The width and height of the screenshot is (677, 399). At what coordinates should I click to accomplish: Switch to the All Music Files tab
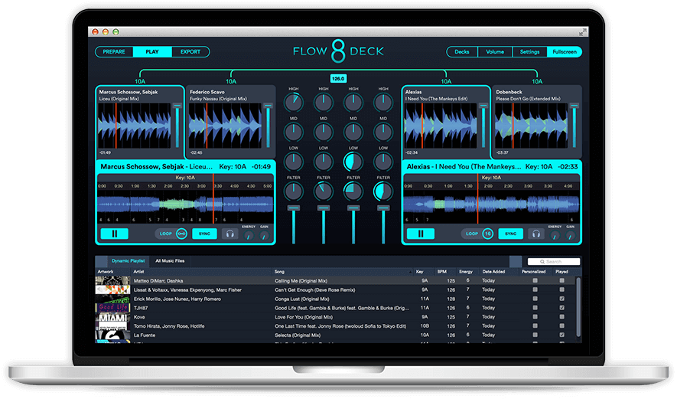coord(170,260)
